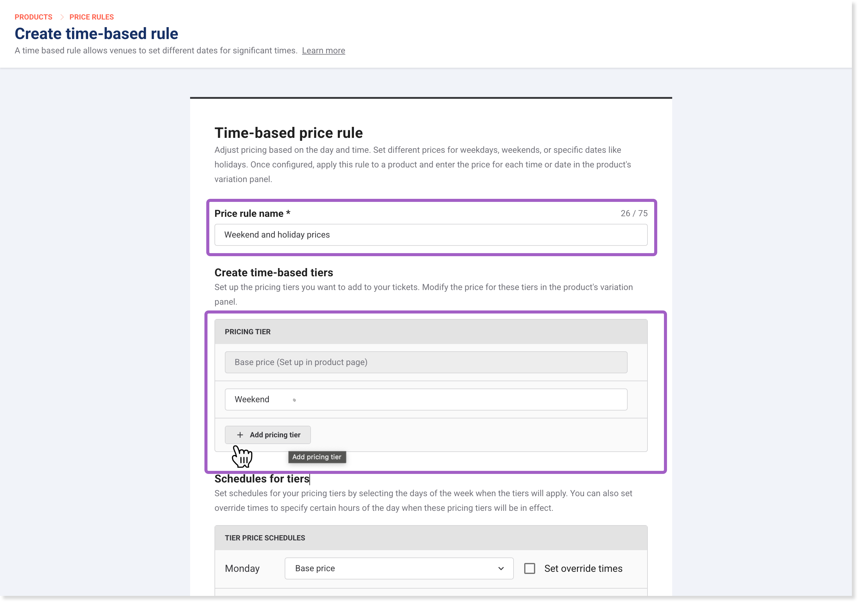The width and height of the screenshot is (858, 602).
Task: Click the Monday dropdown chevron arrow
Action: 501,568
